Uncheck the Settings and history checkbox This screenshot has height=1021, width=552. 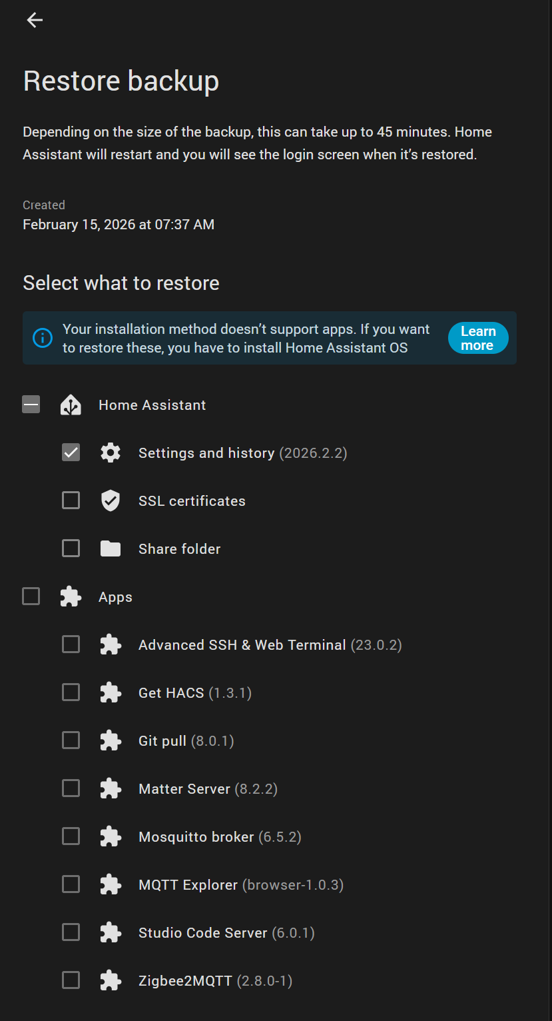pos(71,453)
